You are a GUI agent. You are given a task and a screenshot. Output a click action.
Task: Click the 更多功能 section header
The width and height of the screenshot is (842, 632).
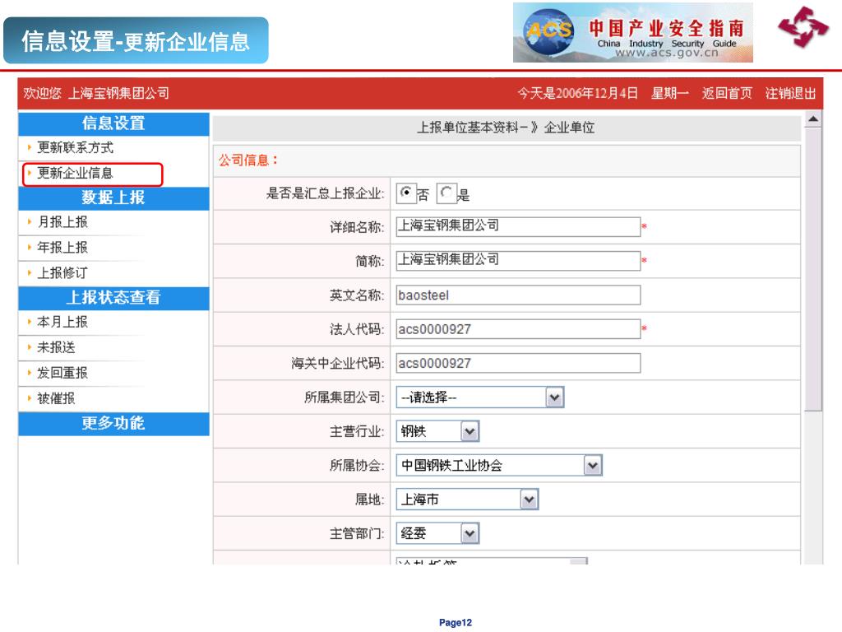point(113,424)
